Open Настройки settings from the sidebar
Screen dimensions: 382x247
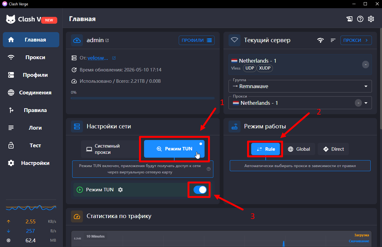(x=31, y=163)
